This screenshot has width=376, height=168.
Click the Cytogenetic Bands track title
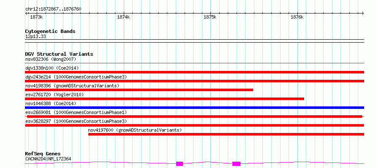[50, 31]
